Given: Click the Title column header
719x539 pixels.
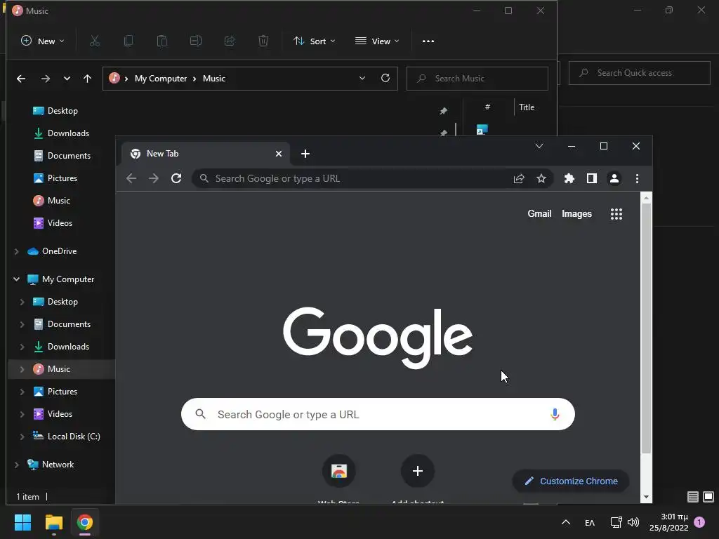Looking at the screenshot, I should click(x=527, y=107).
